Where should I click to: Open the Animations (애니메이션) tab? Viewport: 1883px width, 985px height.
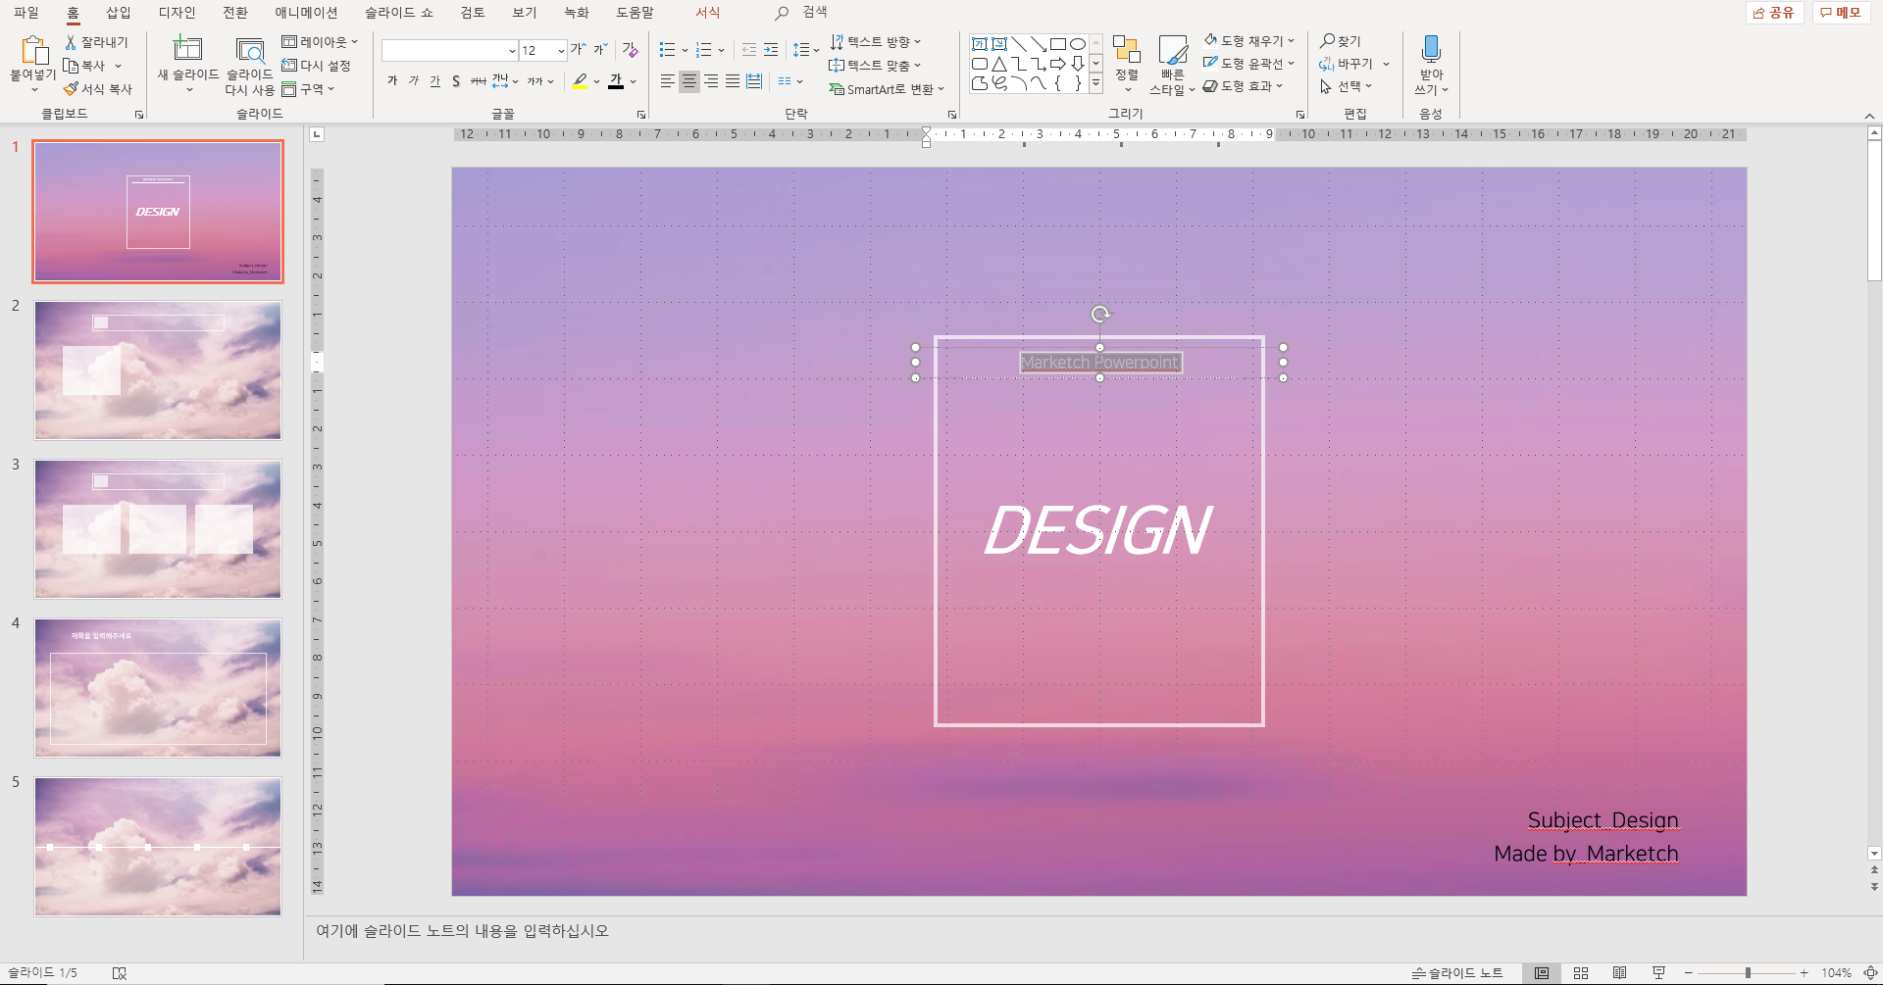point(306,13)
